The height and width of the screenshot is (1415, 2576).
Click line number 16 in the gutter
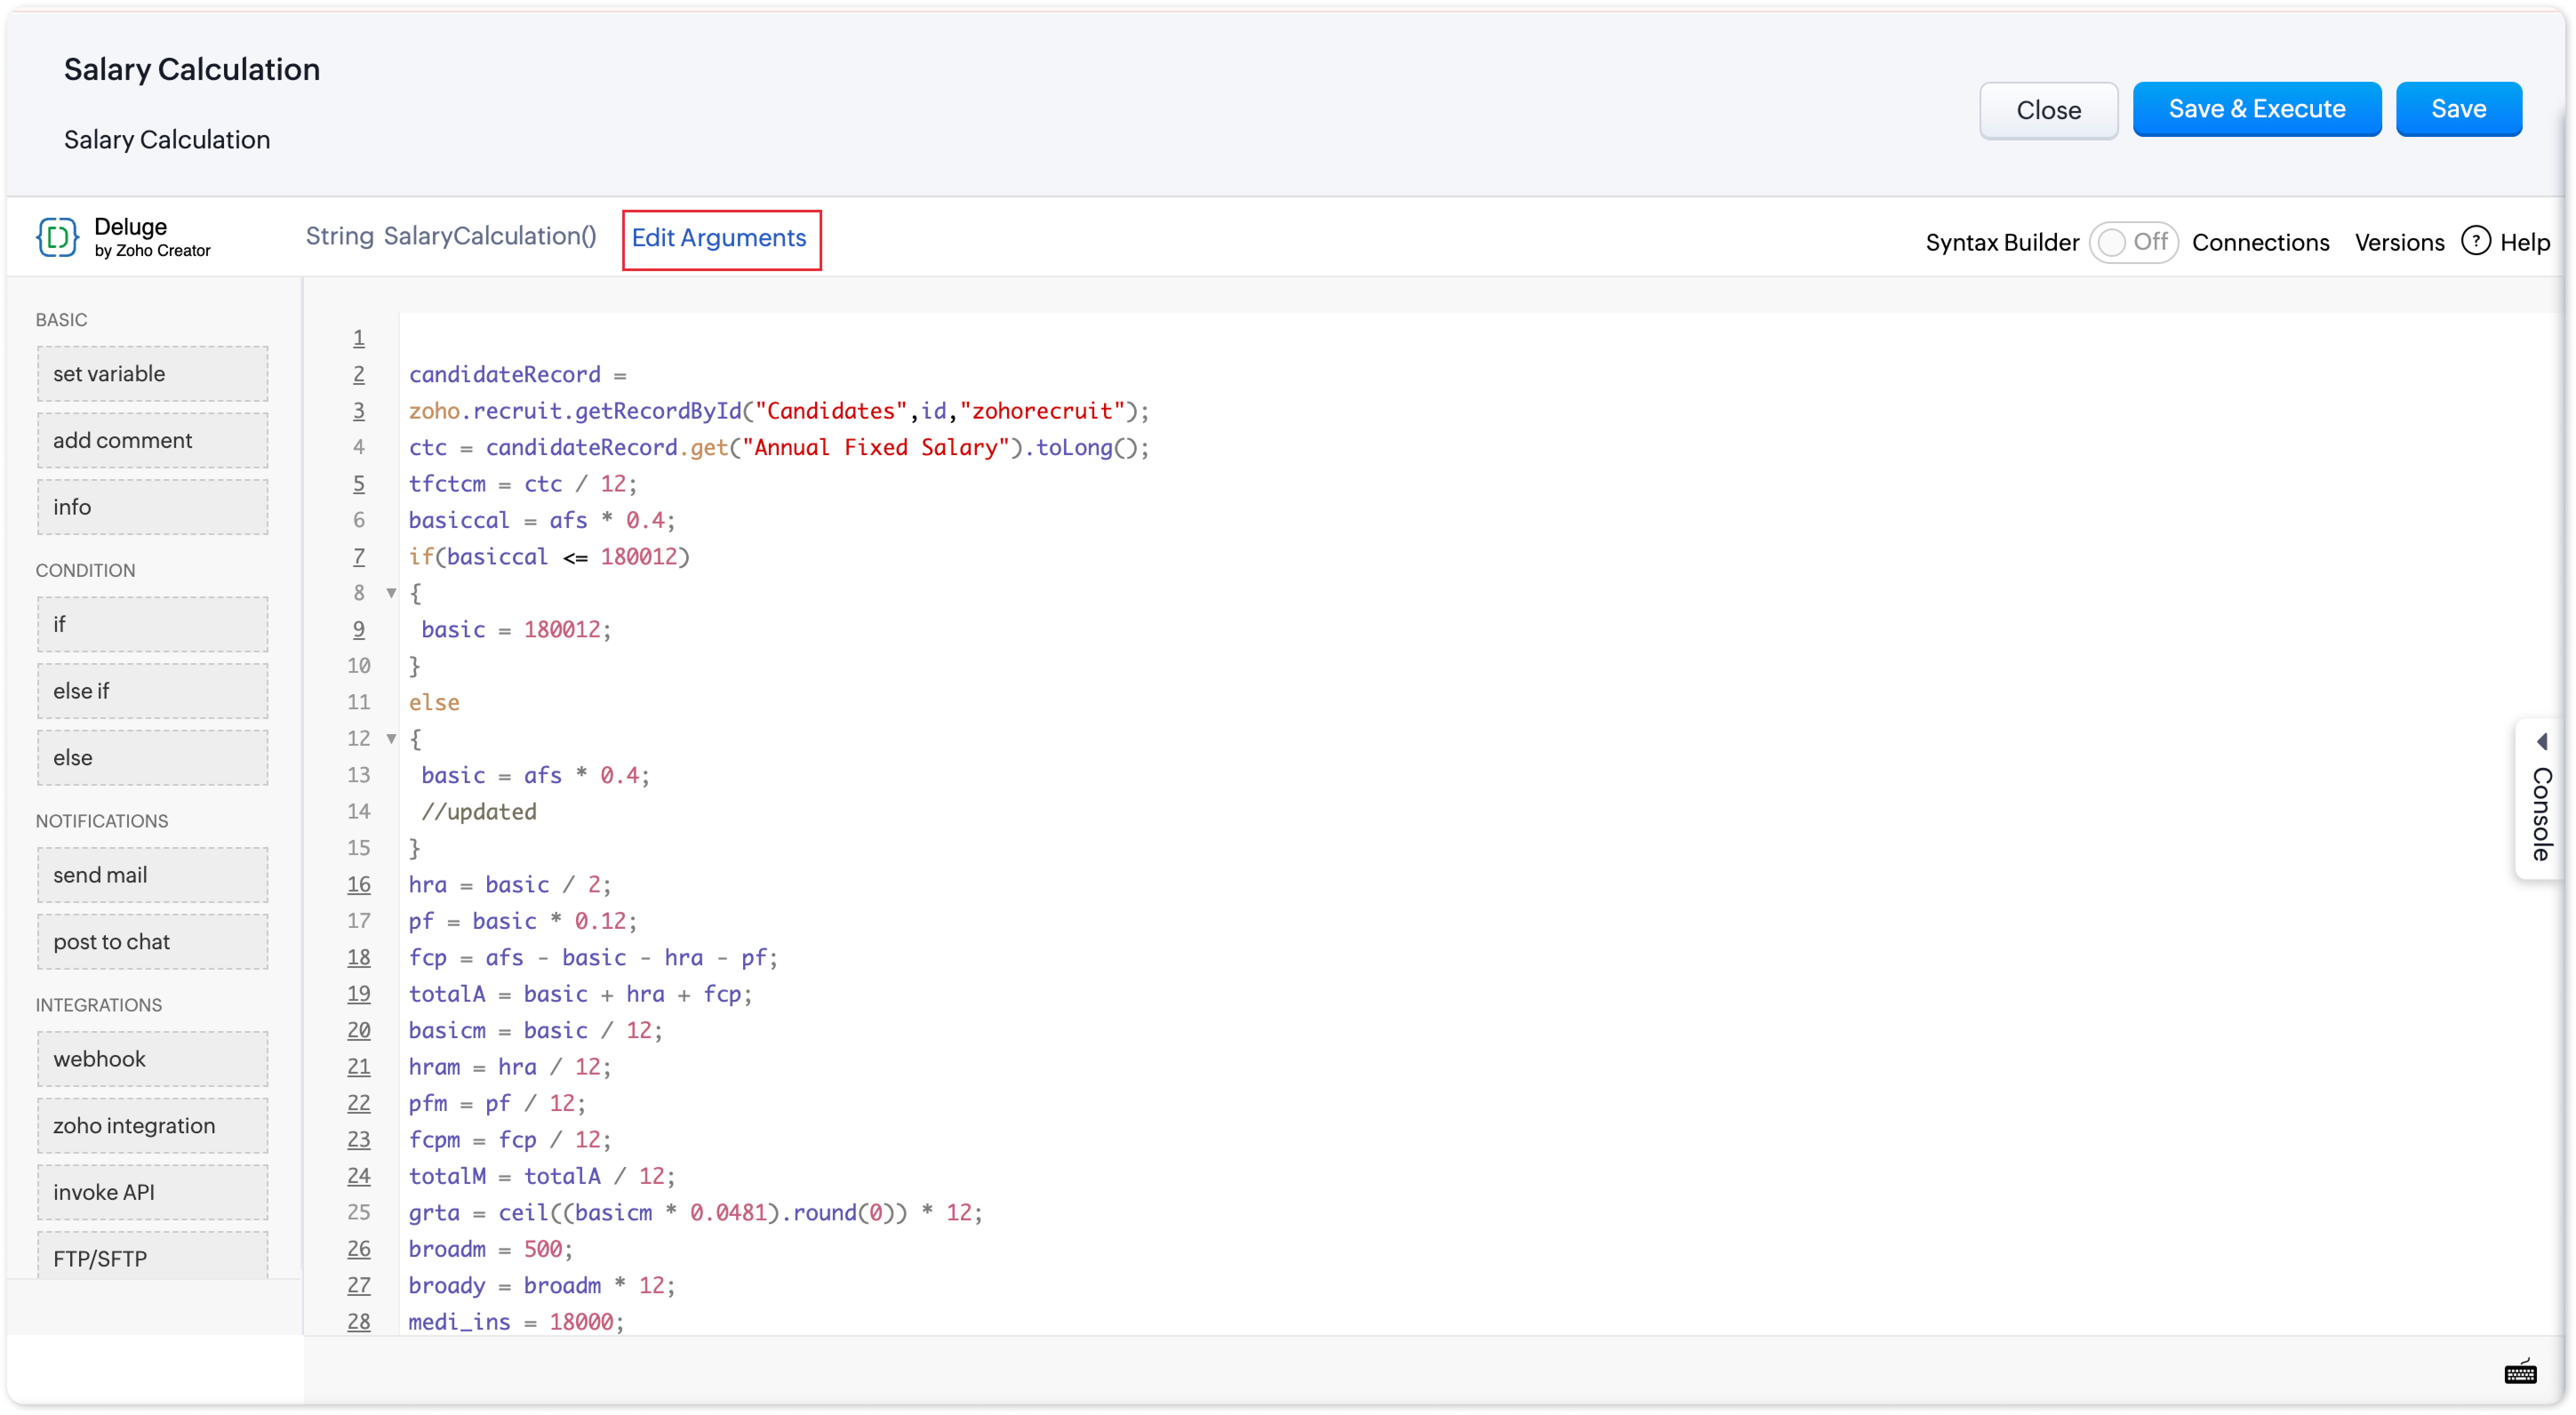click(359, 884)
